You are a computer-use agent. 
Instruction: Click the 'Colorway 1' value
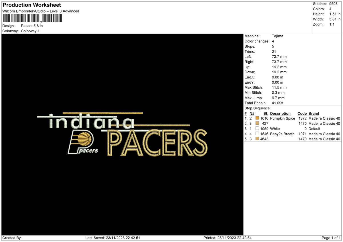click(30, 31)
